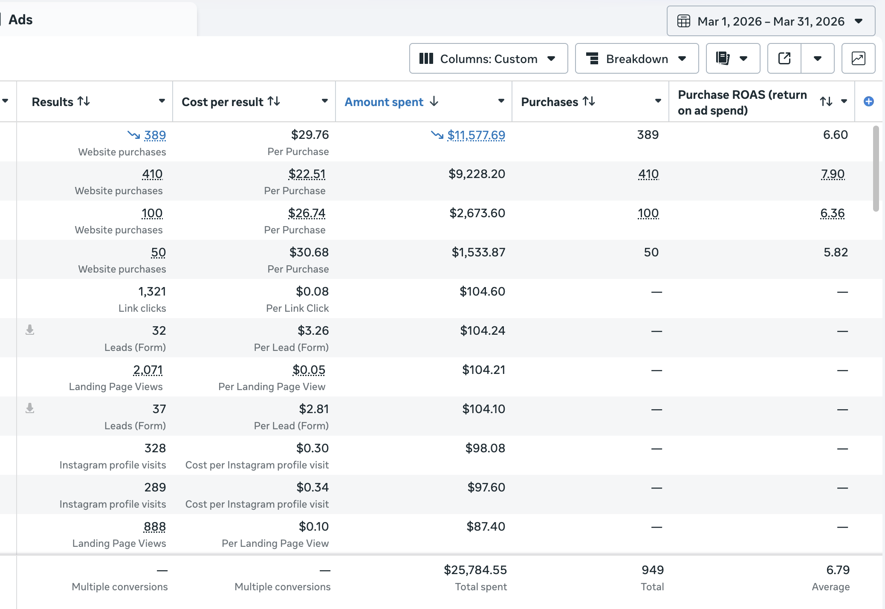This screenshot has width=885, height=609.
Task: Click the 949 total purchases value
Action: pos(653,570)
